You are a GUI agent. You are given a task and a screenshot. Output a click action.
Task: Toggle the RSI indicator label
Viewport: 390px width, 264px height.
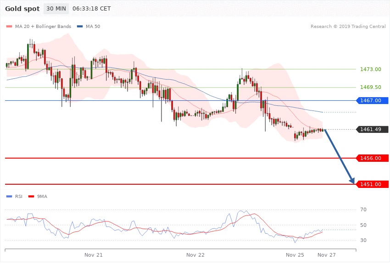19,197
